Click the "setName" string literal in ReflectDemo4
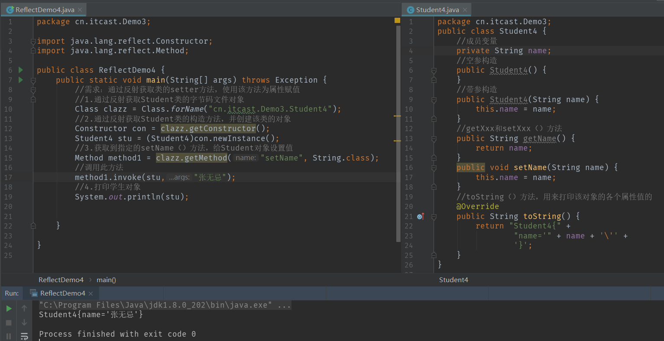 pyautogui.click(x=282, y=158)
